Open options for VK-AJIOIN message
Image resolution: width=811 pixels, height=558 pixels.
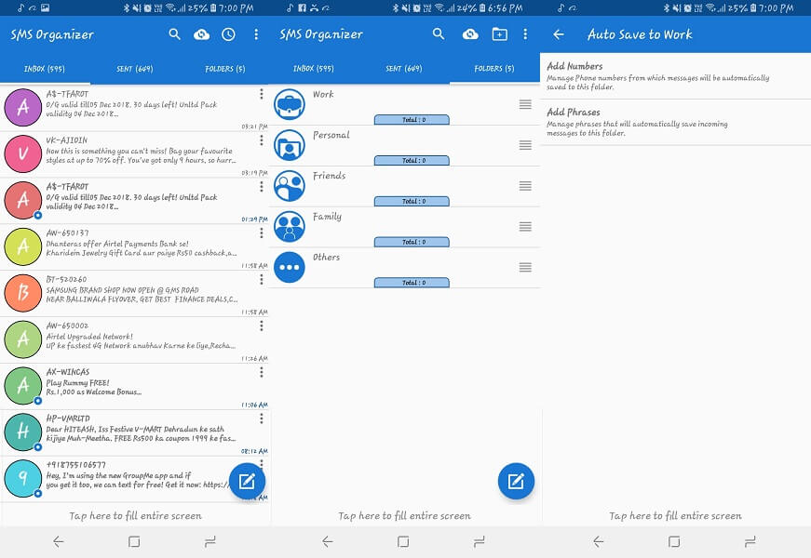[x=262, y=140]
